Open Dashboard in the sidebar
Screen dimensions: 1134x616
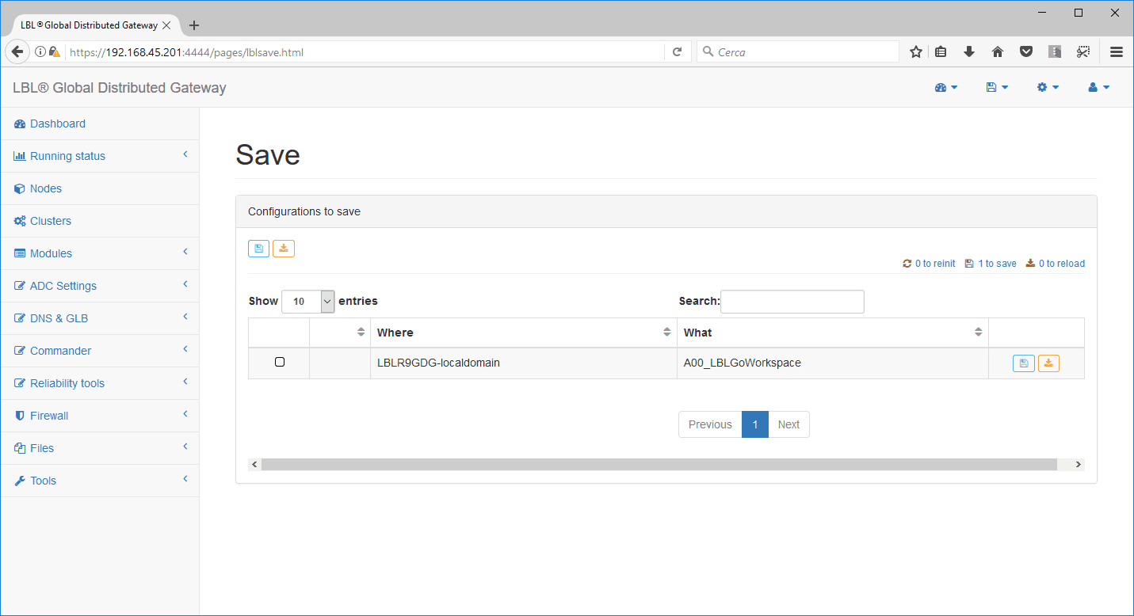click(x=100, y=124)
